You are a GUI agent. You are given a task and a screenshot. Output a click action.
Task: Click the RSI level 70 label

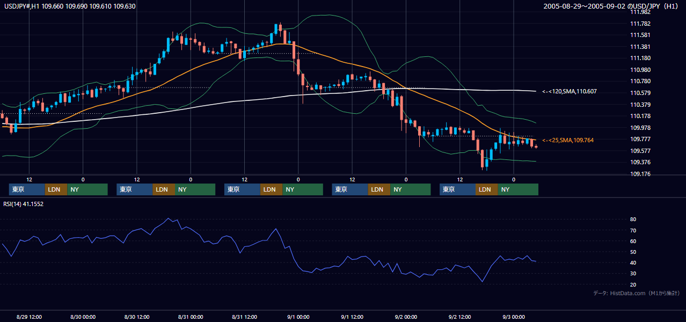point(633,230)
